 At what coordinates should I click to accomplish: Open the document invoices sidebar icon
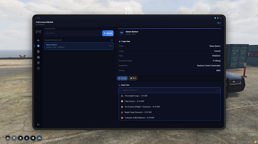tap(39, 51)
